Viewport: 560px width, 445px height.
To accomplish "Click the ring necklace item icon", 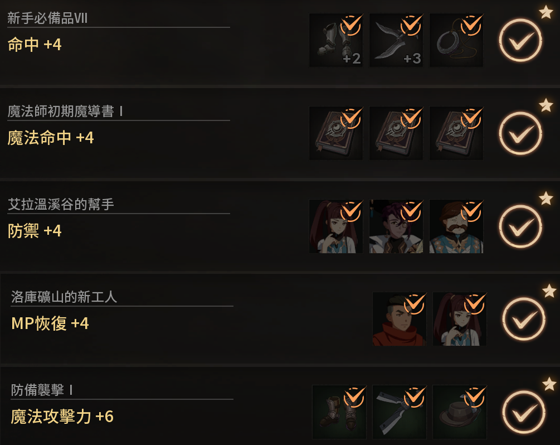I will click(x=456, y=40).
